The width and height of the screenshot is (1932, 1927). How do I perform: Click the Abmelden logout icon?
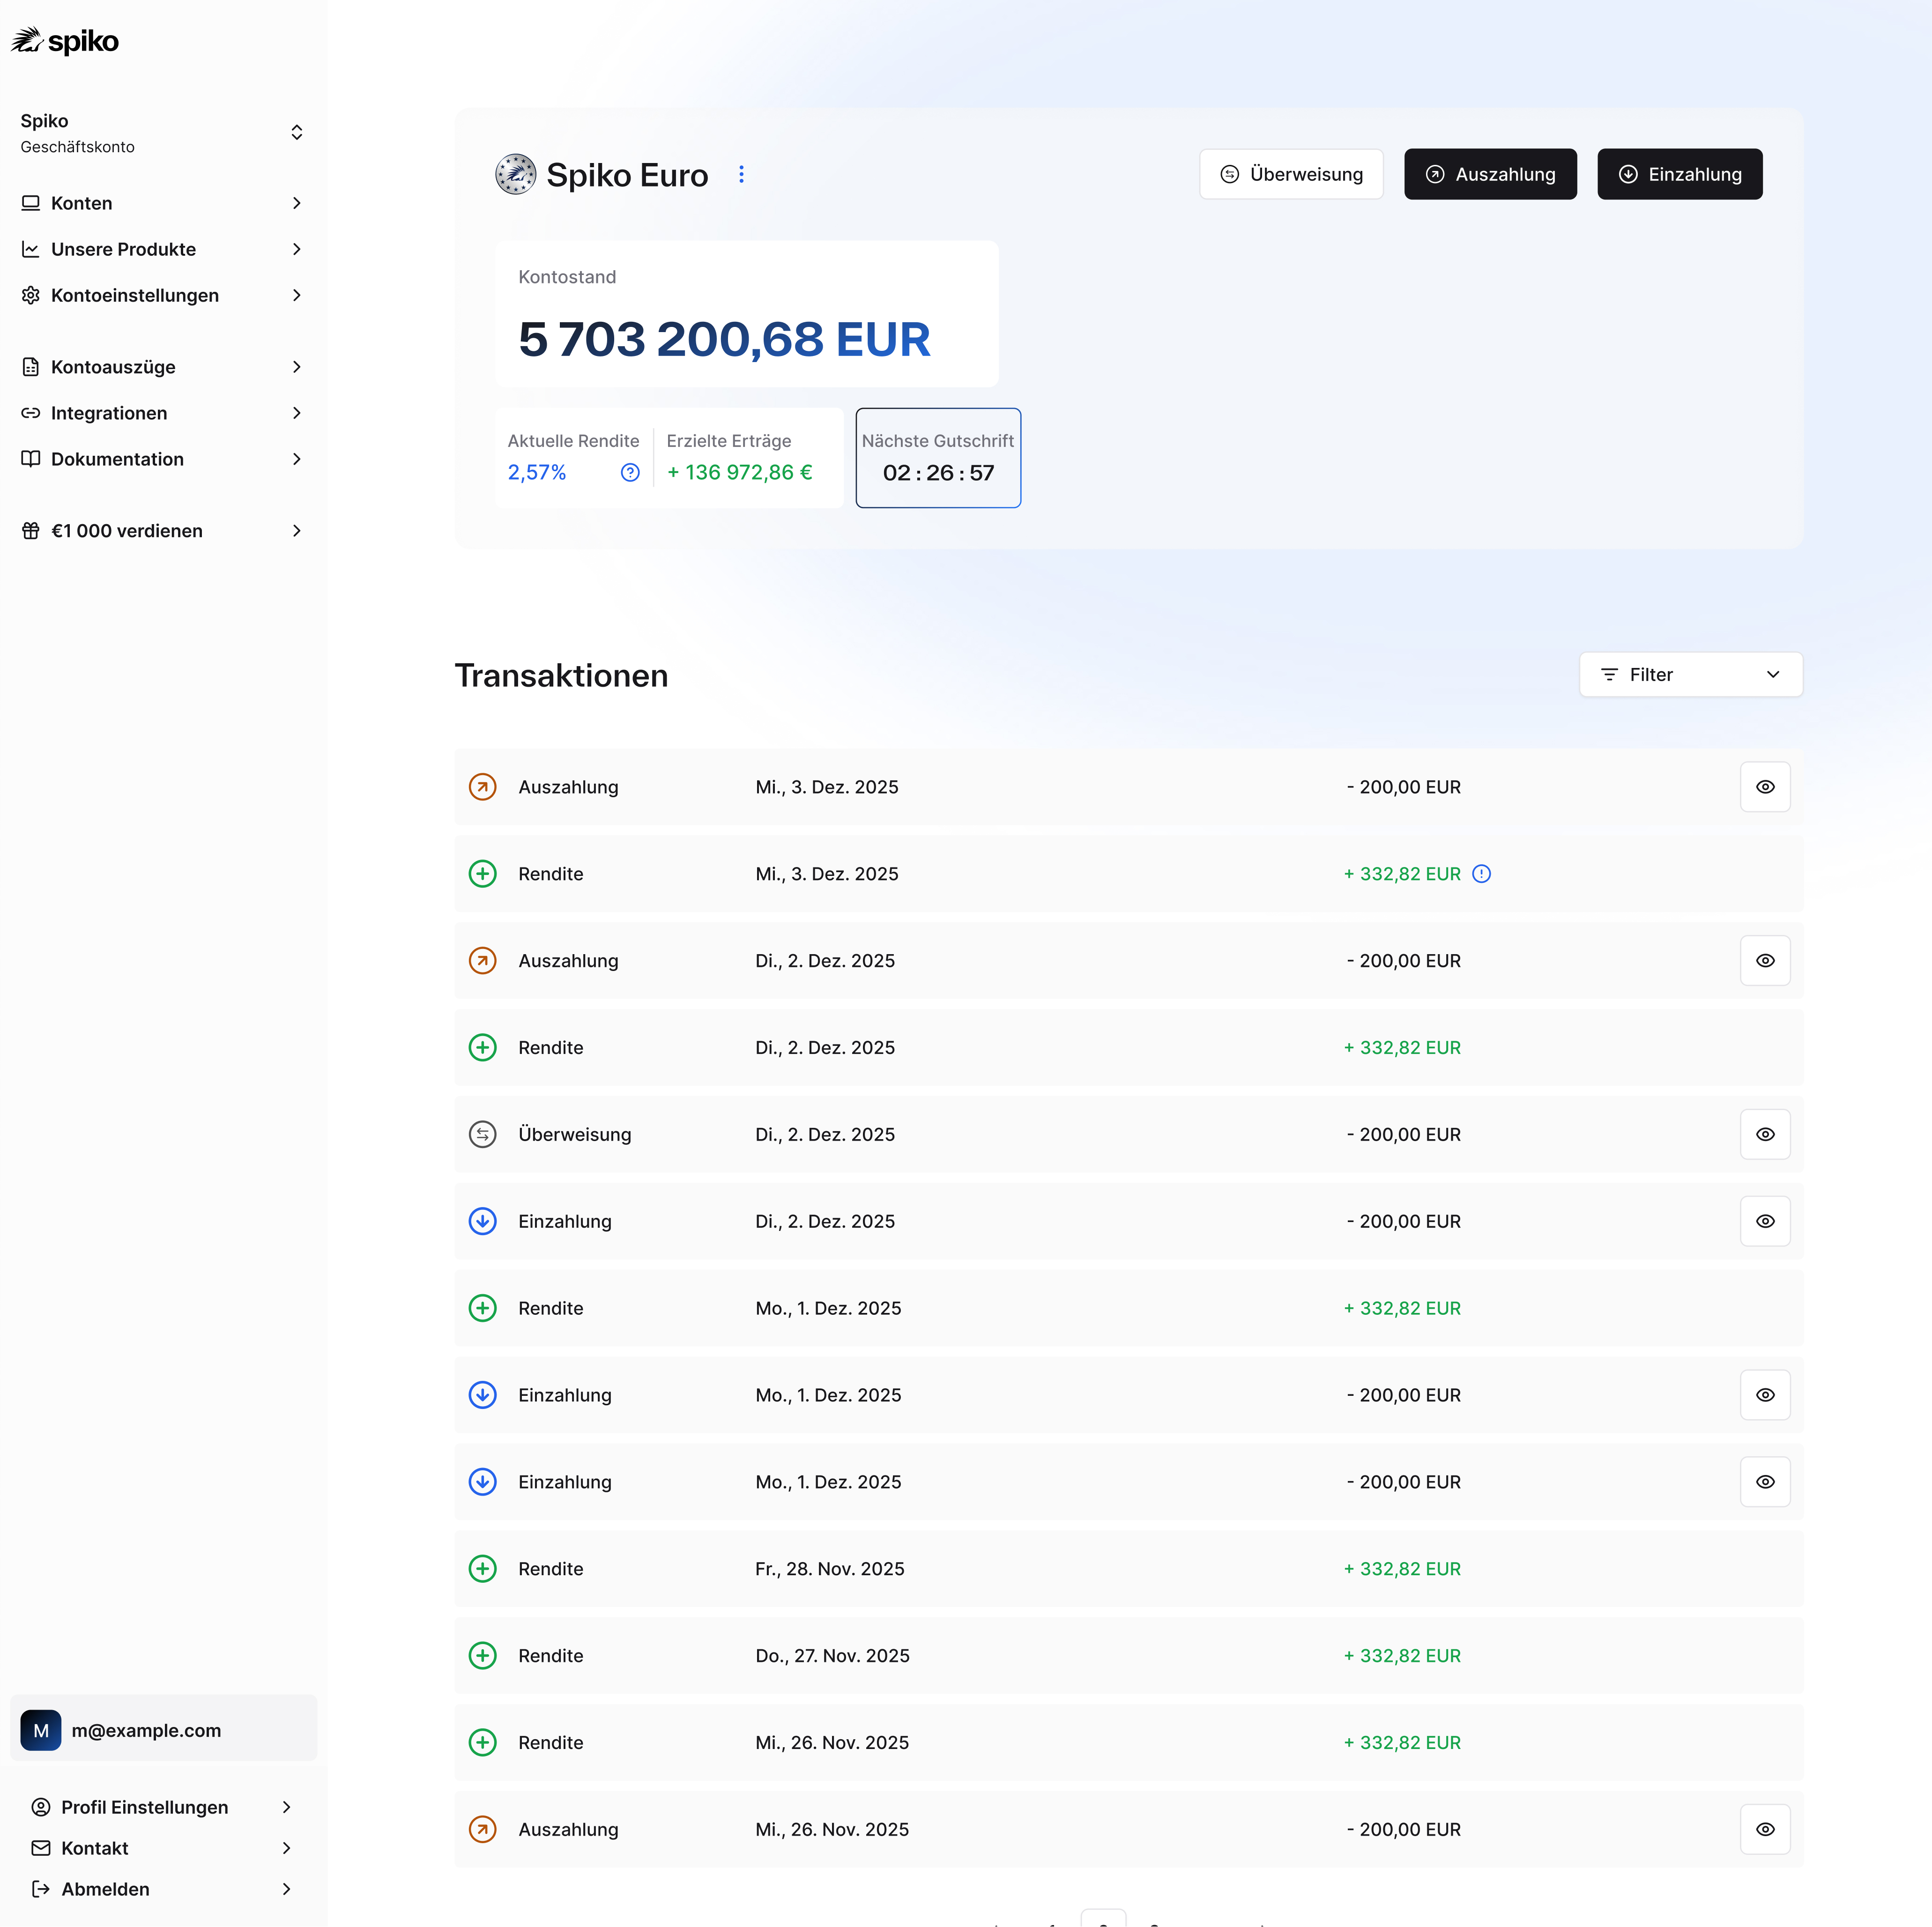point(41,1889)
